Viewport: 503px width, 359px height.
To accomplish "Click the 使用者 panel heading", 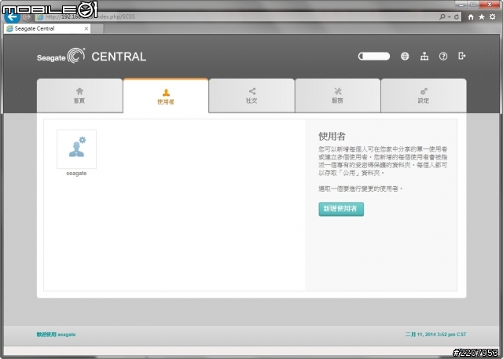I will click(332, 136).
